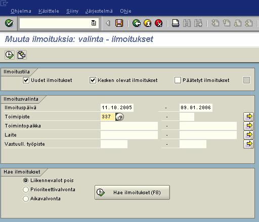Viewport: 259px width, 222px height.
Task: Click the Last Page icon
Action: pyautogui.click(x=249, y=23)
